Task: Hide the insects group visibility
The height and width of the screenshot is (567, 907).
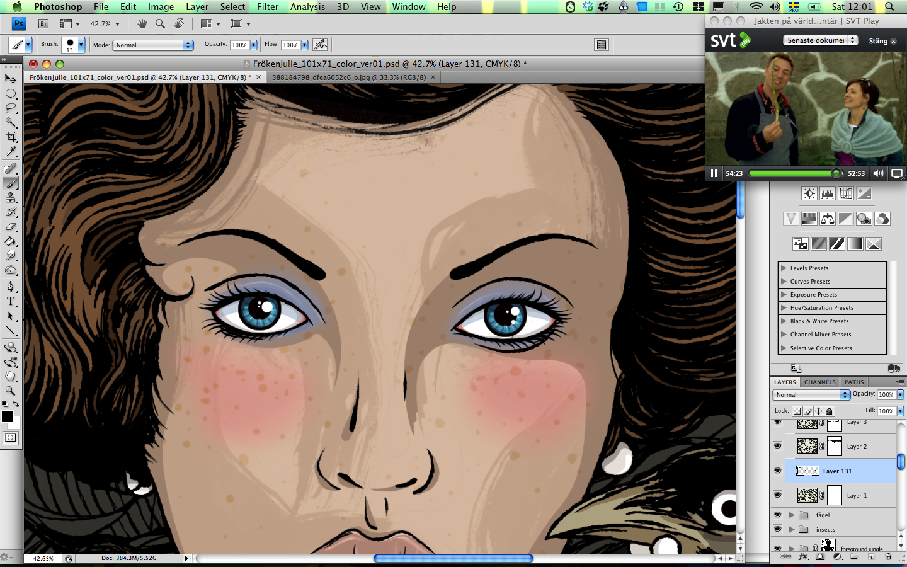Action: click(x=777, y=529)
